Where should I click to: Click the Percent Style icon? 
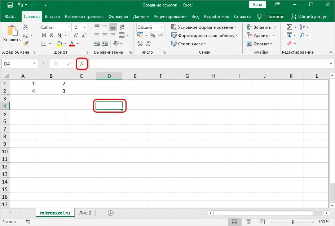pyautogui.click(x=153, y=35)
